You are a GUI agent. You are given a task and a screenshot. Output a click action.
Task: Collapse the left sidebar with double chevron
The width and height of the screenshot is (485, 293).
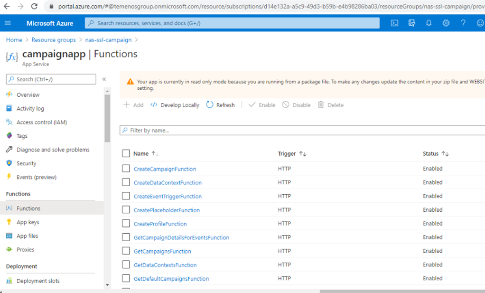click(104, 79)
